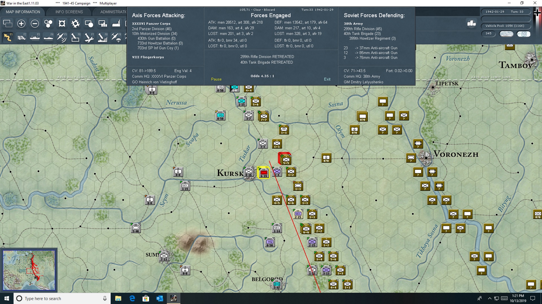Open the Info Screens tab

click(69, 12)
